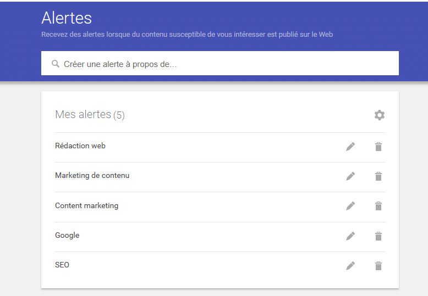Edit the Marketing de contenu alert
428x296 pixels.
click(x=350, y=176)
